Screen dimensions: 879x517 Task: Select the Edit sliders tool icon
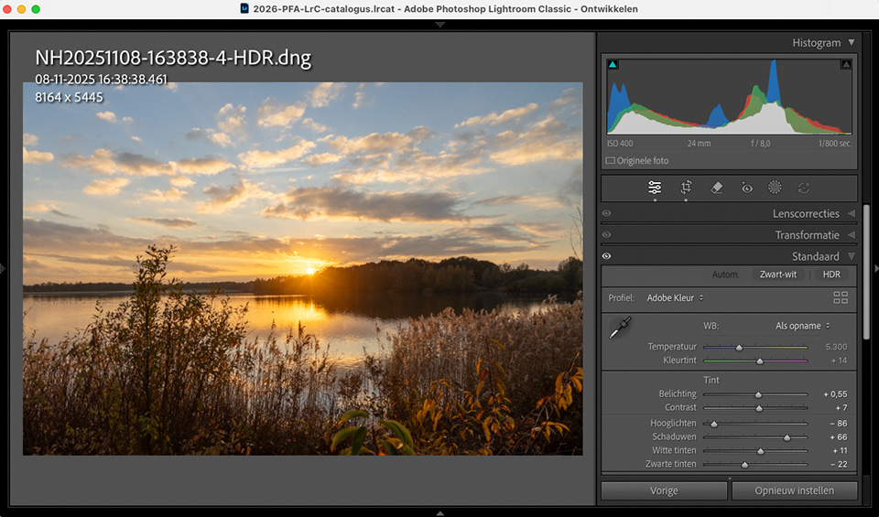coord(654,188)
